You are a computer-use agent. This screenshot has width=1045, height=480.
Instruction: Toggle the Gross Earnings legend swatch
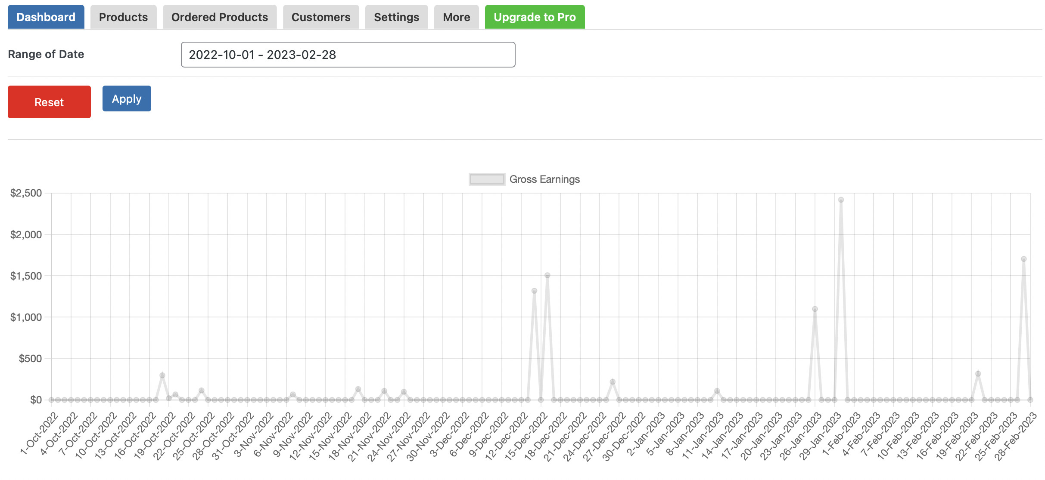pos(487,179)
